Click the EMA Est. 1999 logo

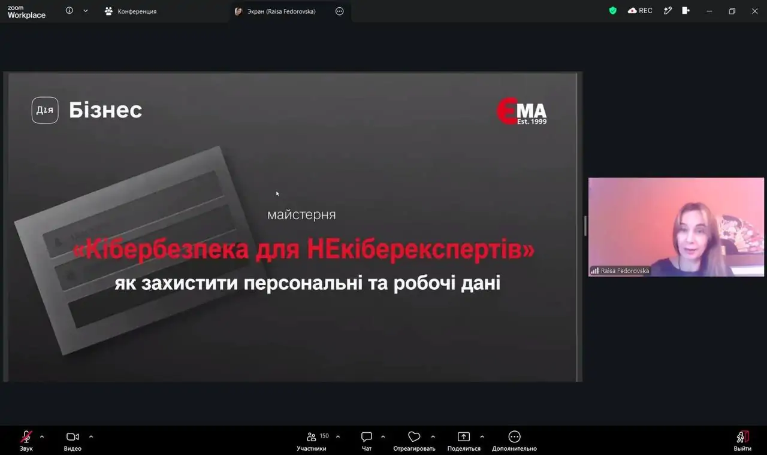click(x=522, y=111)
